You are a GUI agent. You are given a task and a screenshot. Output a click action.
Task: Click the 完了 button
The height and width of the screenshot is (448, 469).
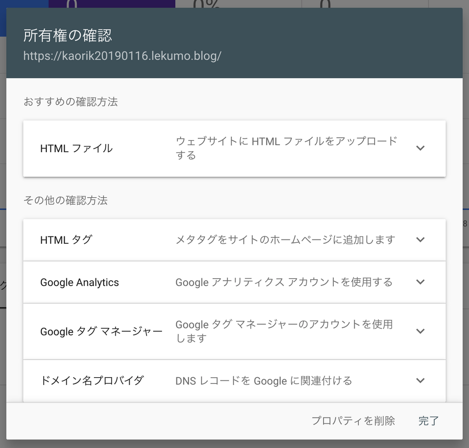[429, 421]
